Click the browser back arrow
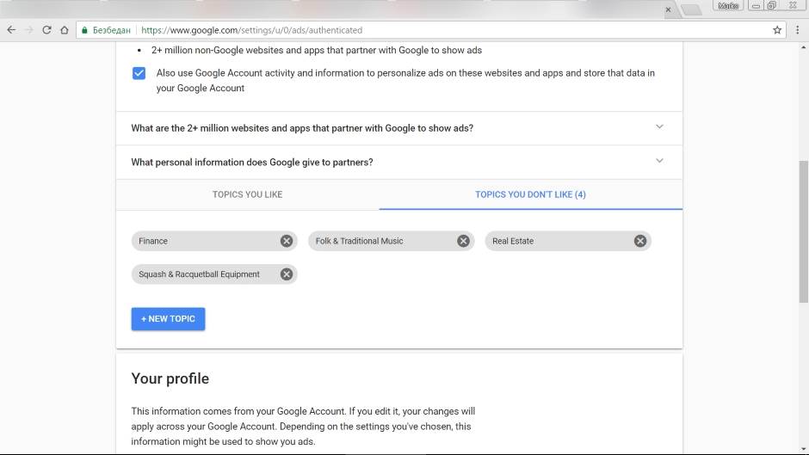This screenshot has width=809, height=455. pyautogui.click(x=11, y=29)
